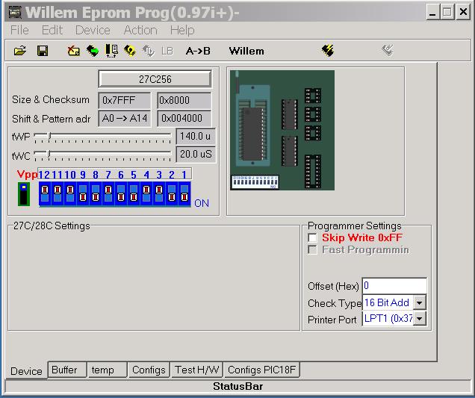Click the 27C256 device button
Viewport: 475px width, 398px height.
click(x=155, y=79)
